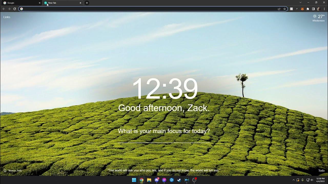Screen dimensions: 328x184
Task: Open OBS Studio from the taskbar
Action: (x=194, y=180)
